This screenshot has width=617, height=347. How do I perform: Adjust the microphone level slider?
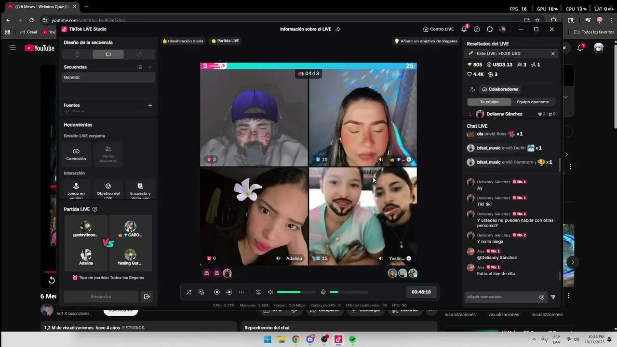pyautogui.click(x=349, y=292)
